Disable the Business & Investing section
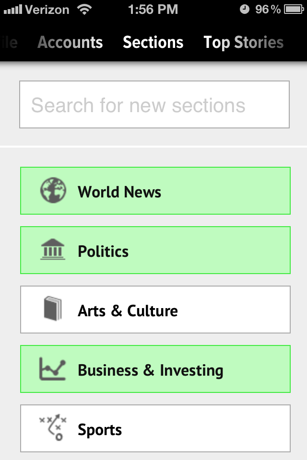Viewport: 307px width, 460px height. pyautogui.click(x=155, y=369)
